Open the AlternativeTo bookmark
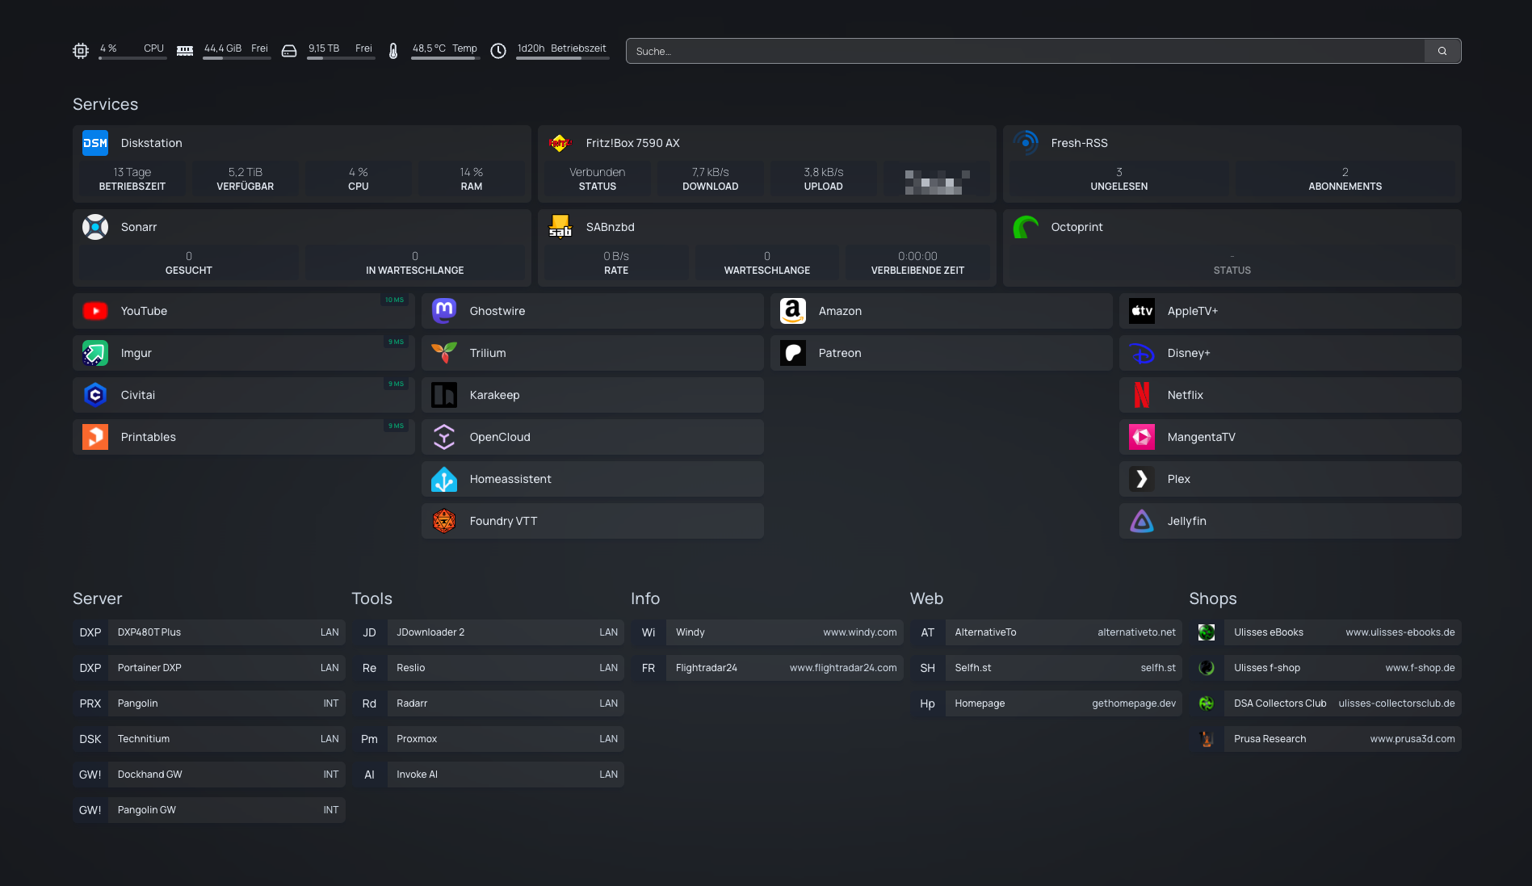The height and width of the screenshot is (886, 1532). pyautogui.click(x=1046, y=632)
